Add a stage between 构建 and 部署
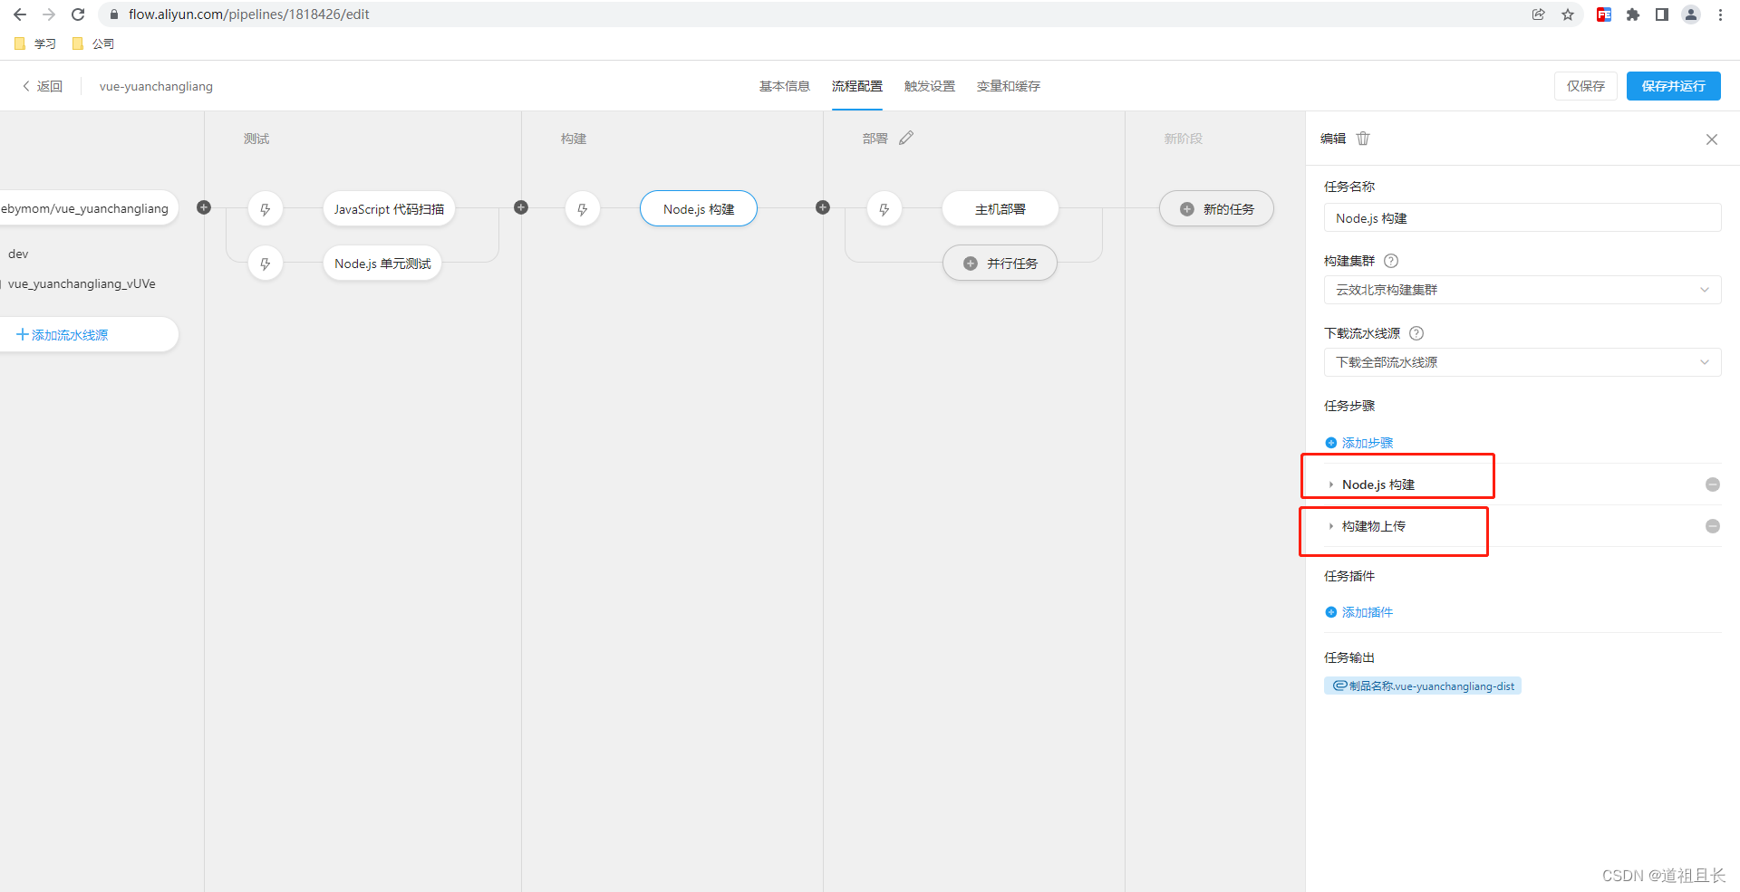Viewport: 1740px width, 892px height. pos(823,207)
